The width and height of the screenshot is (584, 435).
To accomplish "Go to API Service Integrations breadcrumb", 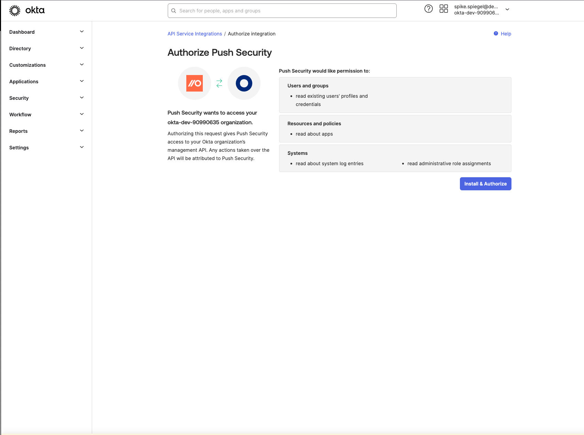I will click(195, 34).
